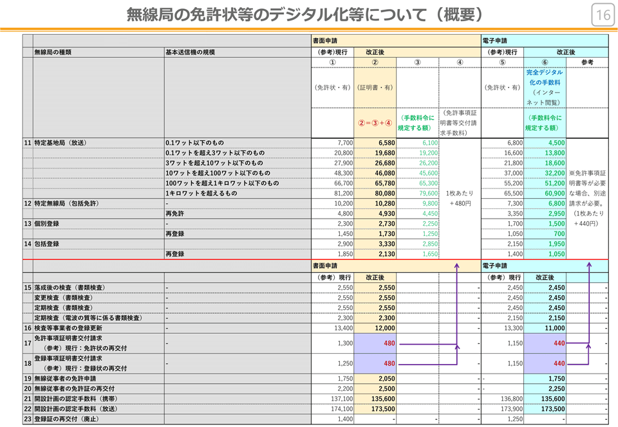Click red 440 in 登録事項証明書交付請求 row
Screen dimensions: 618x427
[559, 363]
